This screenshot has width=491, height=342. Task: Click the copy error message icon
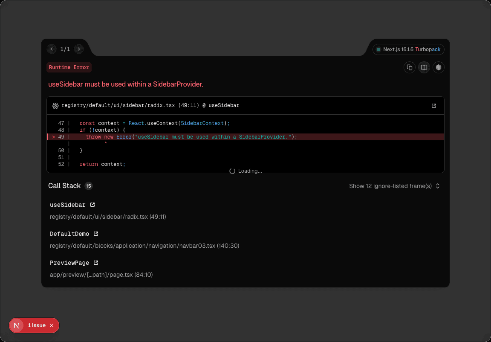[x=409, y=67]
